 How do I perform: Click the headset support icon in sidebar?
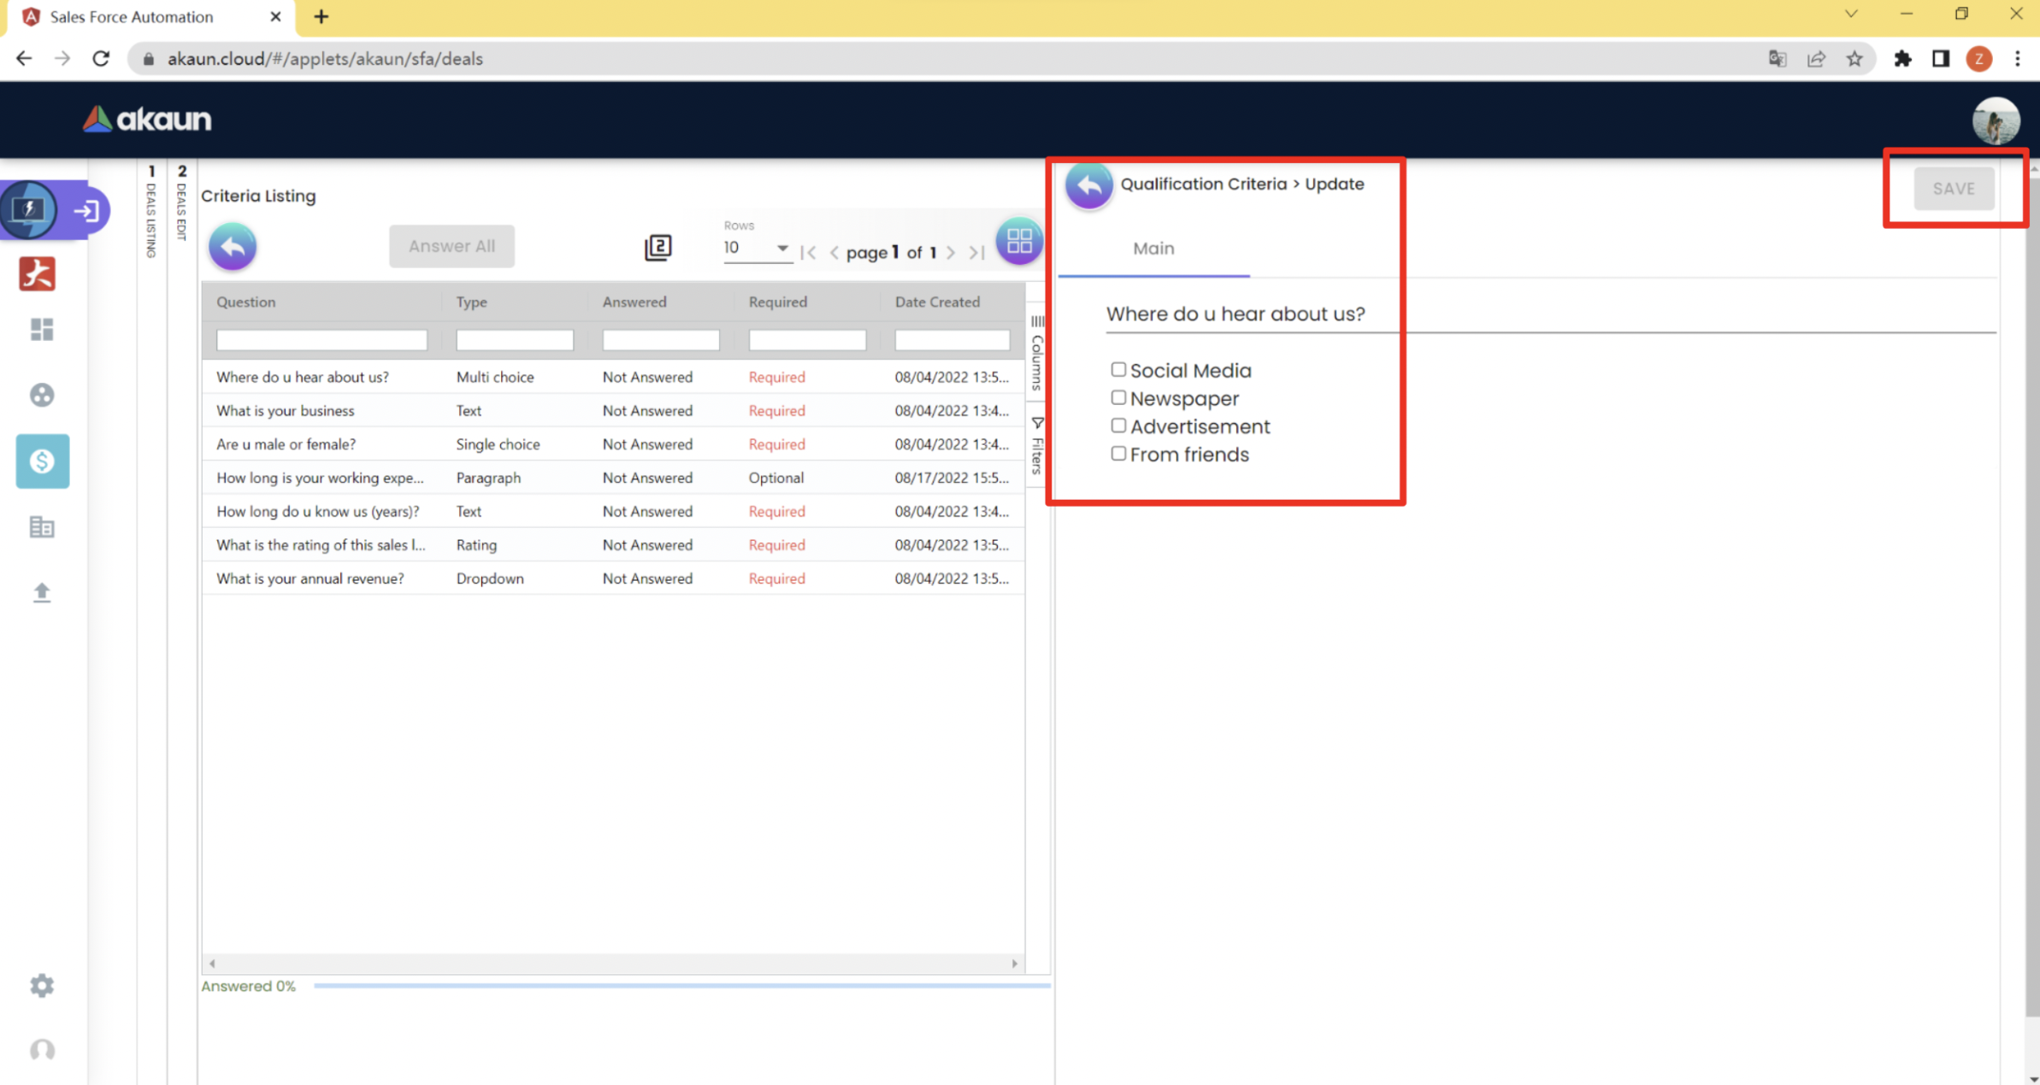(42, 1049)
